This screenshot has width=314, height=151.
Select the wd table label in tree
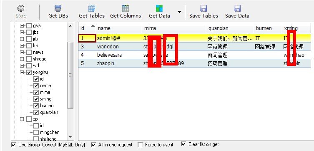point(36,65)
